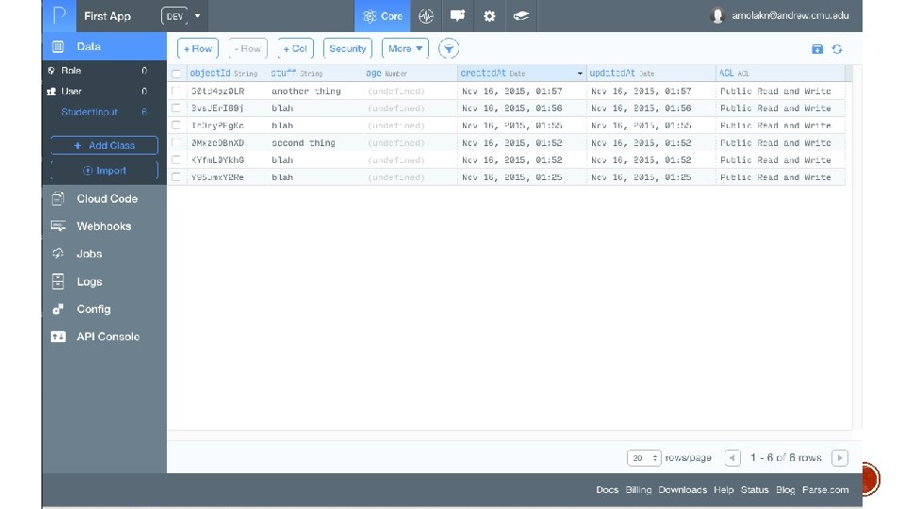Check the row with 'another thing'
The height and width of the screenshot is (509, 905).
(176, 90)
